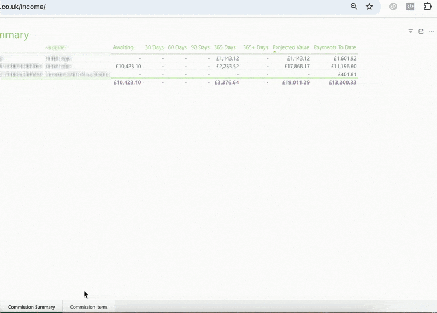Switch to the Commission Items tab

[88, 307]
